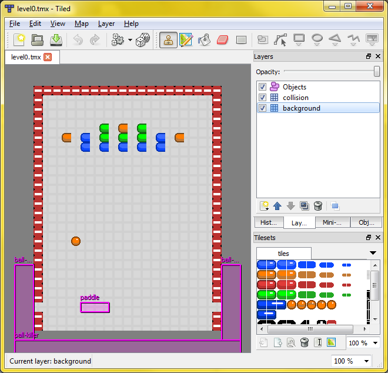Select the Bucket Fill tool
The image size is (388, 373).
[204, 39]
